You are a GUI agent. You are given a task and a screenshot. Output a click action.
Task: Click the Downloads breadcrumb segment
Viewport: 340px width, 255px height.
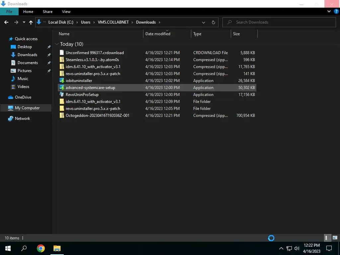pyautogui.click(x=146, y=22)
